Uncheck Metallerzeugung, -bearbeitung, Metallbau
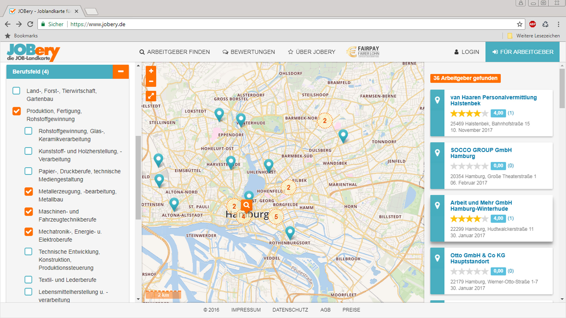566x318 pixels. (x=29, y=191)
